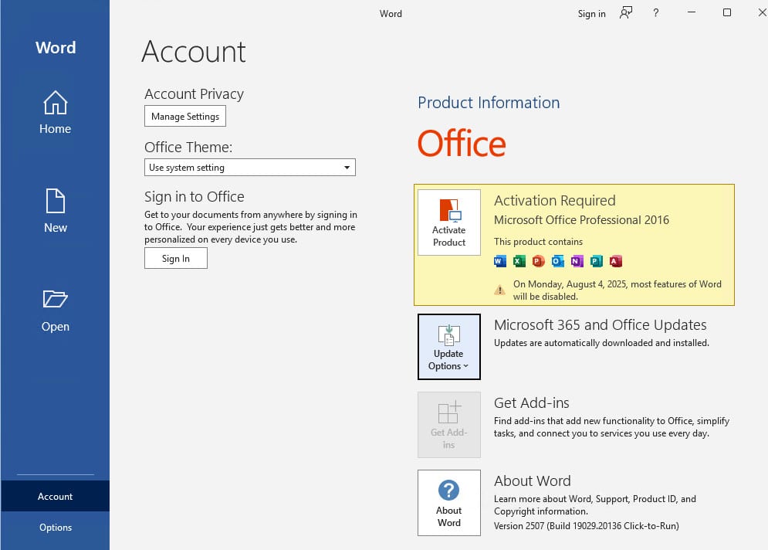Open Word Options from the sidebar
Image resolution: width=768 pixels, height=550 pixels.
pyautogui.click(x=55, y=528)
